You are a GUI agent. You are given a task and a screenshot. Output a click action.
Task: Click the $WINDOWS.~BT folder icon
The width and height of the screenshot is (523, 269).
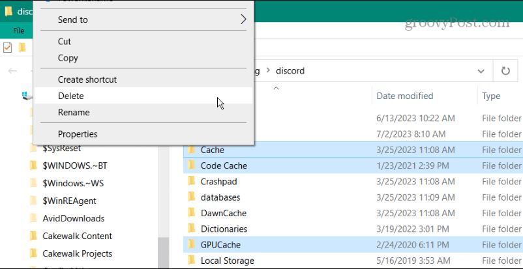pyautogui.click(x=33, y=165)
